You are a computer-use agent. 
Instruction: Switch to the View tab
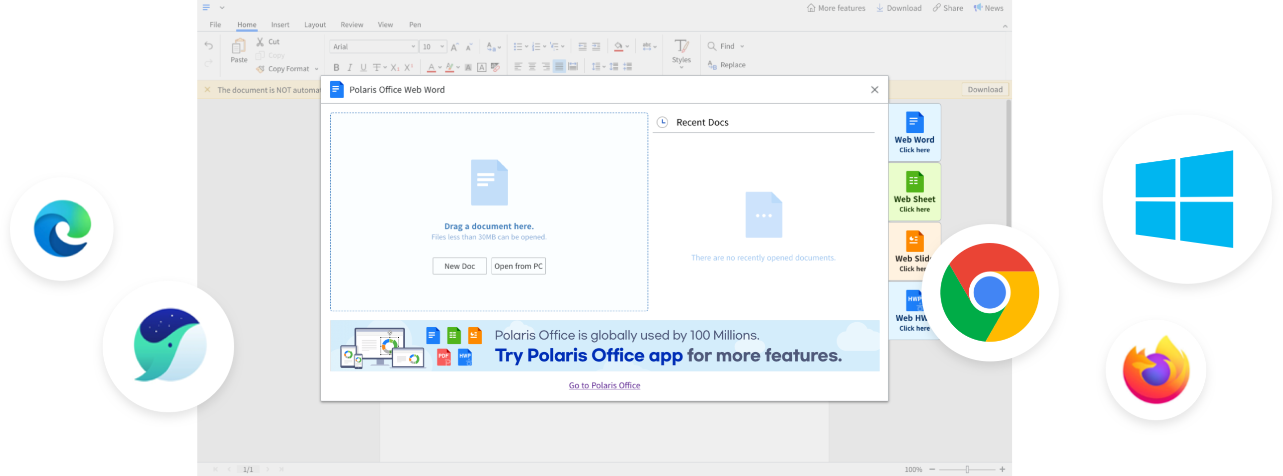pyautogui.click(x=385, y=25)
